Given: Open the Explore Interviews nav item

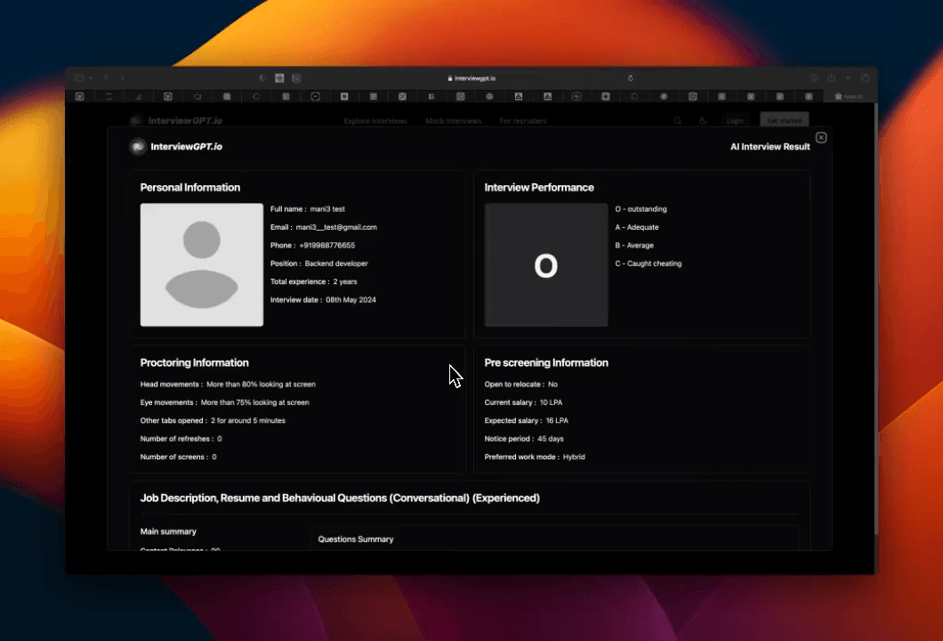Looking at the screenshot, I should tap(375, 121).
